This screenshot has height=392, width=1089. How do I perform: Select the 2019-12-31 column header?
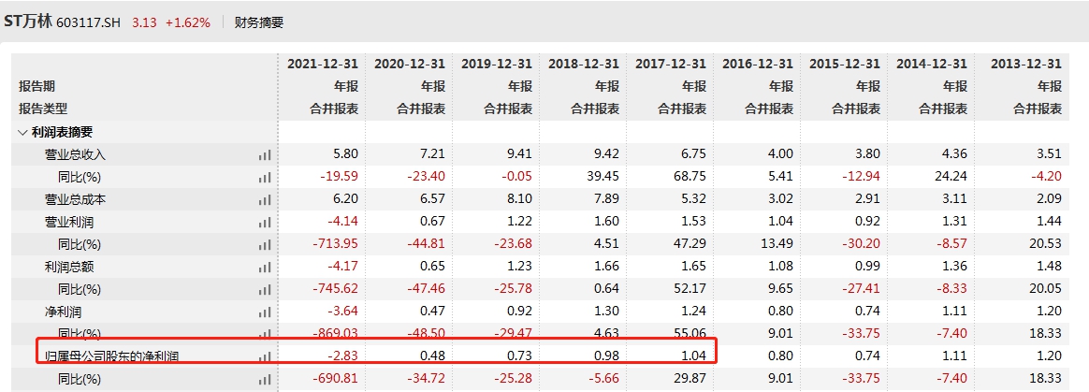click(x=496, y=64)
